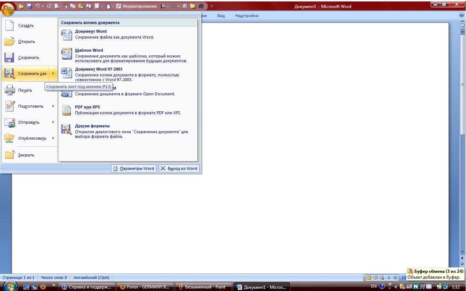Click the Open folder icon in quick access toolbar

point(21,6)
